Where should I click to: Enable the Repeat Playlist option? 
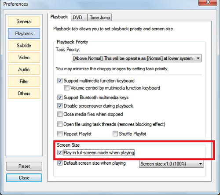pos(60,134)
